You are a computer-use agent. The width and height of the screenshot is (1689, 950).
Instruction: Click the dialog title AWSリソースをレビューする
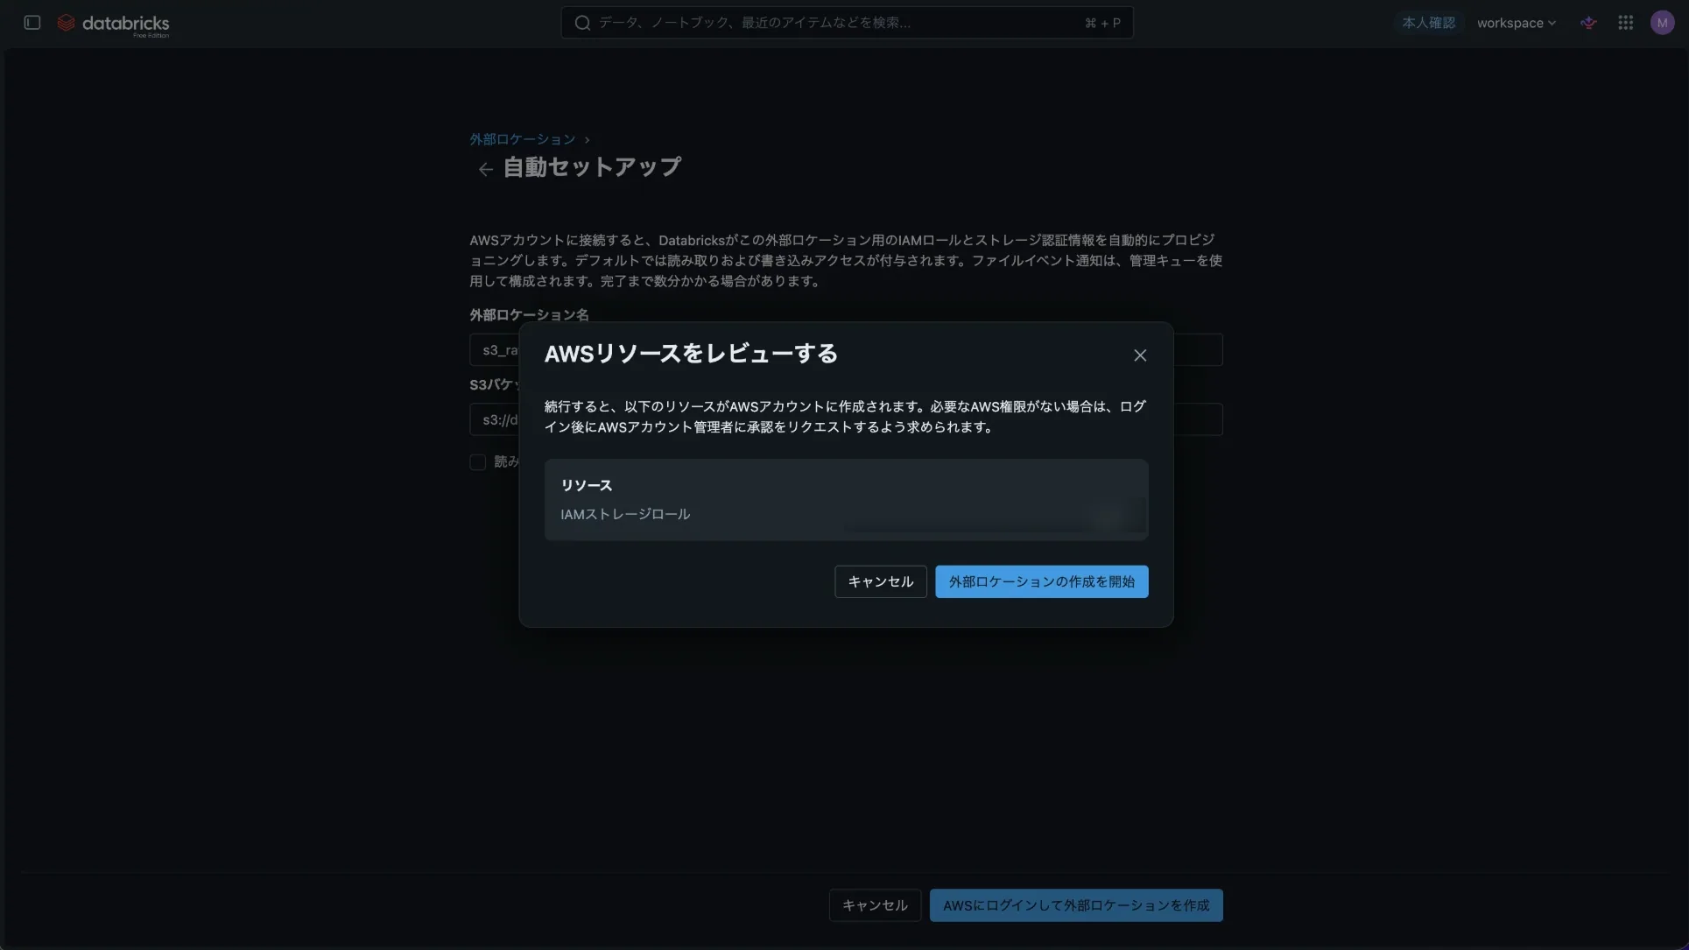coord(691,354)
